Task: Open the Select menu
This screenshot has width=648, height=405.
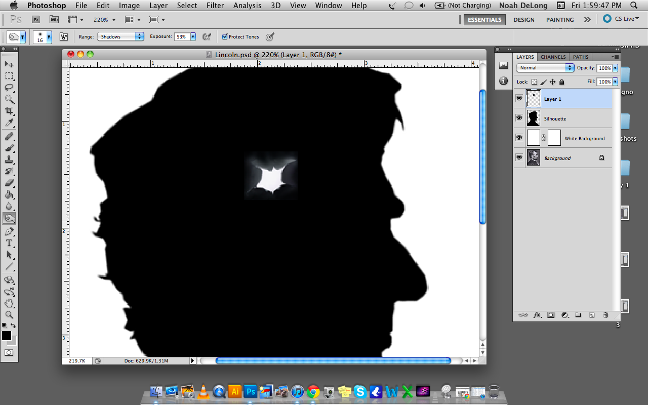Action: click(187, 6)
